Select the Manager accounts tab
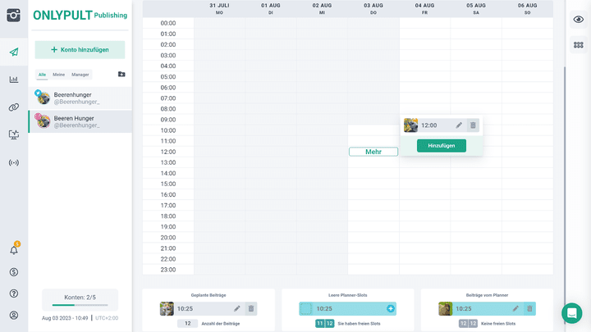The image size is (591, 332). pyautogui.click(x=80, y=75)
